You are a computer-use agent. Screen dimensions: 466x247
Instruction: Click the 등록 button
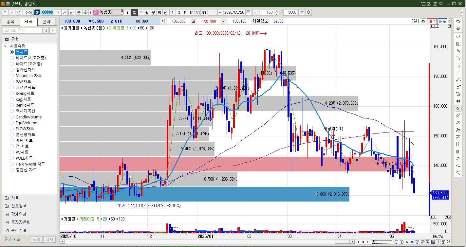click(x=36, y=239)
